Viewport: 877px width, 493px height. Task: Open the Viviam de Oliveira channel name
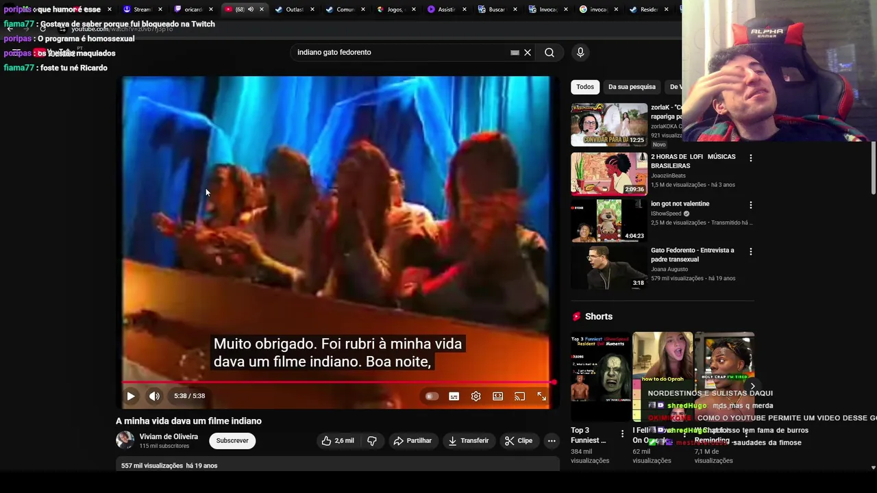169,436
